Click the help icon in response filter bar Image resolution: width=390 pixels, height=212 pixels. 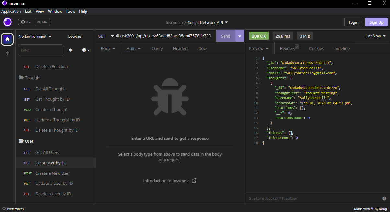(384, 198)
